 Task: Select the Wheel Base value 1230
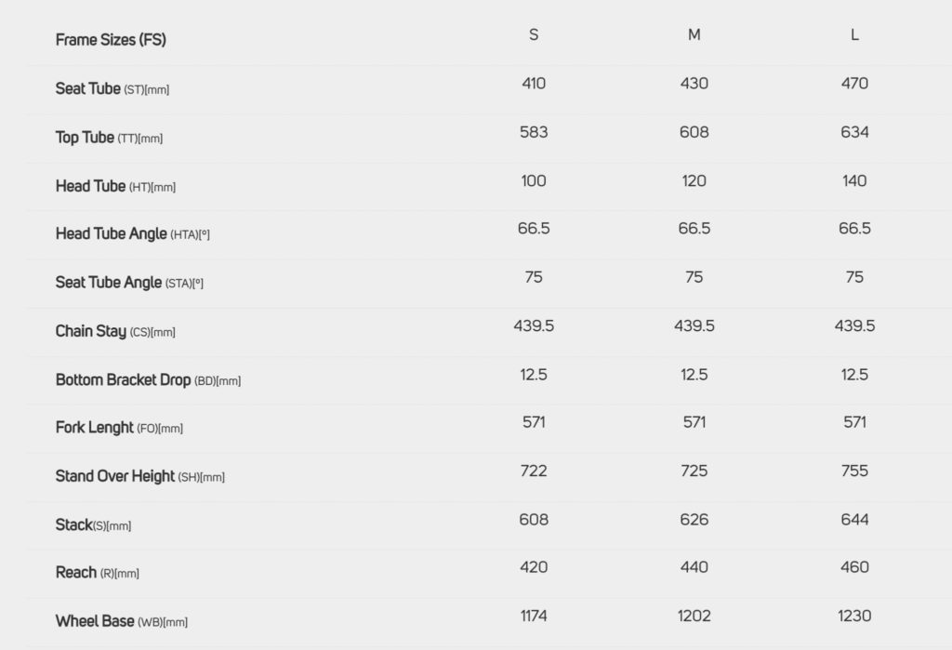854,616
